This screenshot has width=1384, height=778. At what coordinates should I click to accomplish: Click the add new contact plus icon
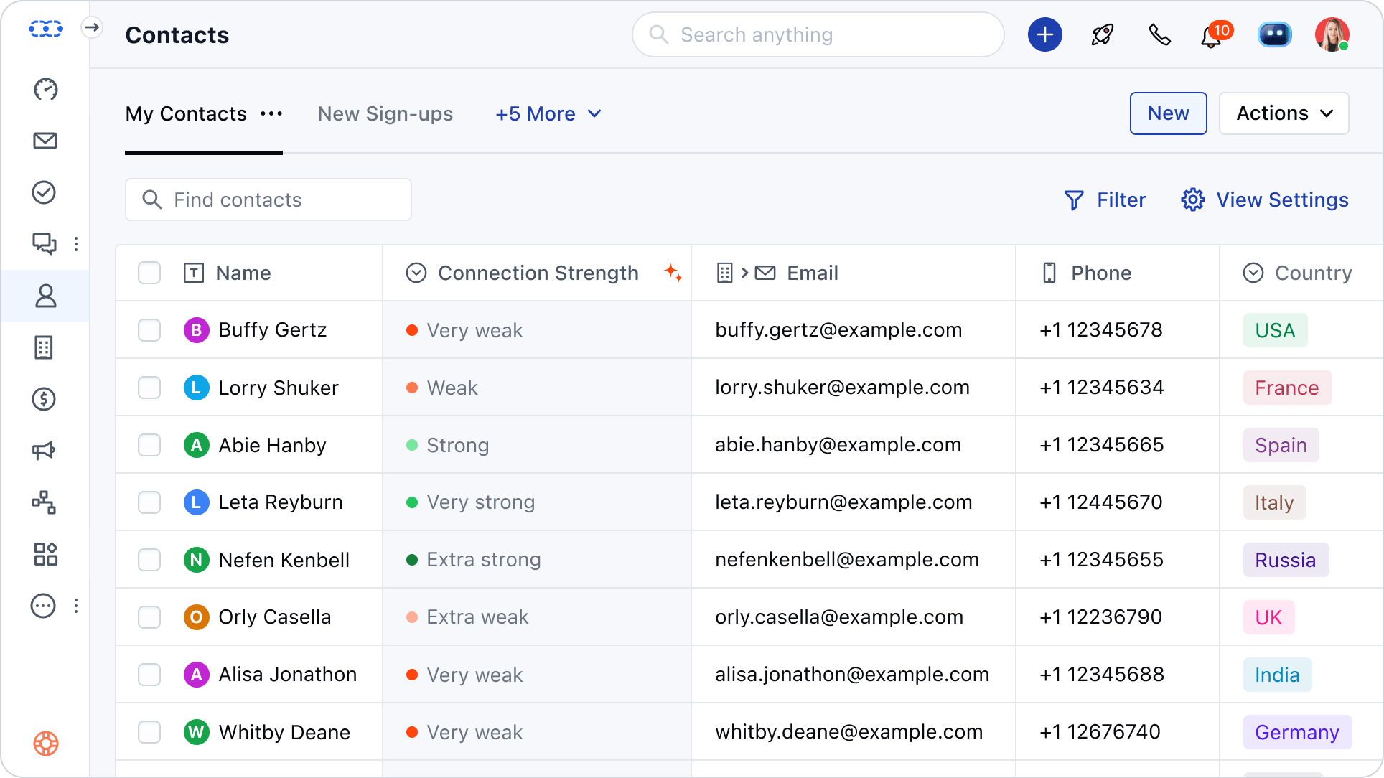pos(1044,34)
